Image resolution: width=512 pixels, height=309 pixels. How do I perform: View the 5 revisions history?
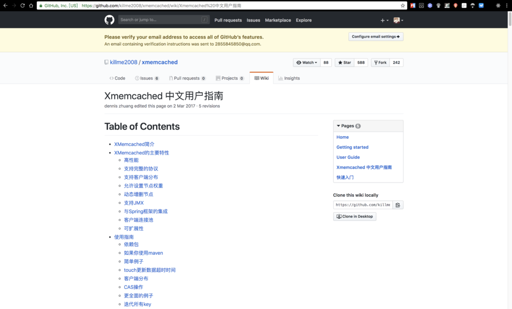209,106
